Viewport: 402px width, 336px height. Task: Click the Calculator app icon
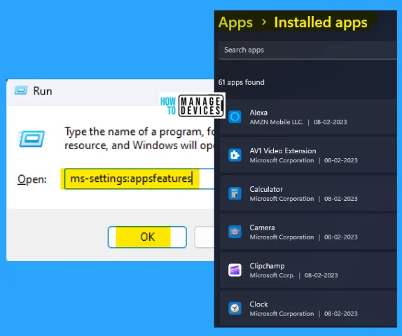[235, 193]
